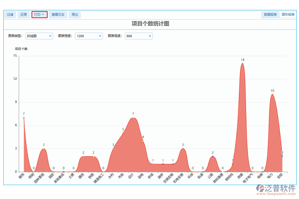The image size is (299, 199).
Task: Open the 打印 print dropdown menu
Action: (39, 15)
